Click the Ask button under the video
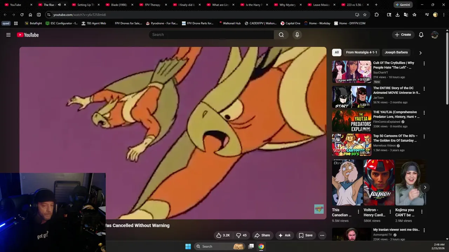 coord(284,235)
